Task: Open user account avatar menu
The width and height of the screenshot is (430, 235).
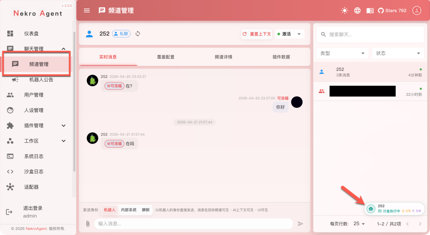Action: tap(416, 11)
